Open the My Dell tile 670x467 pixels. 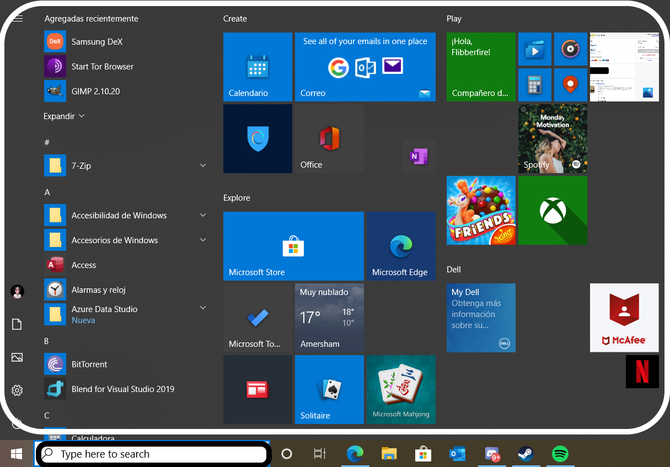pyautogui.click(x=481, y=318)
